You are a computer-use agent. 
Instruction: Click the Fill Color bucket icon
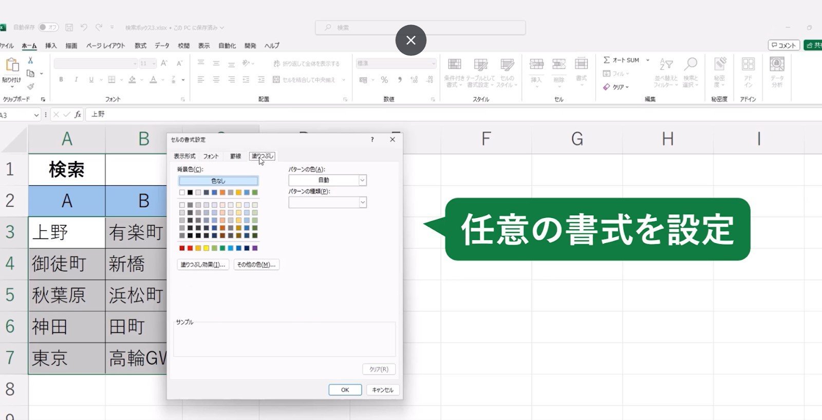tap(132, 79)
